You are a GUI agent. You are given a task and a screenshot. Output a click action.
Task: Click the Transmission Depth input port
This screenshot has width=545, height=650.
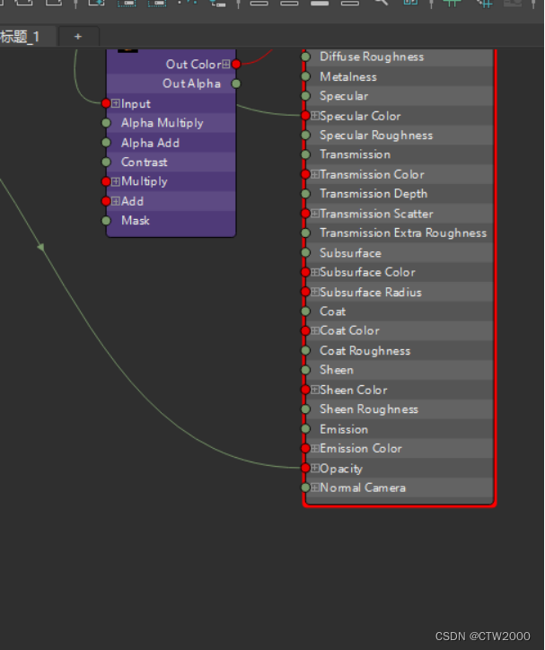[x=306, y=194]
